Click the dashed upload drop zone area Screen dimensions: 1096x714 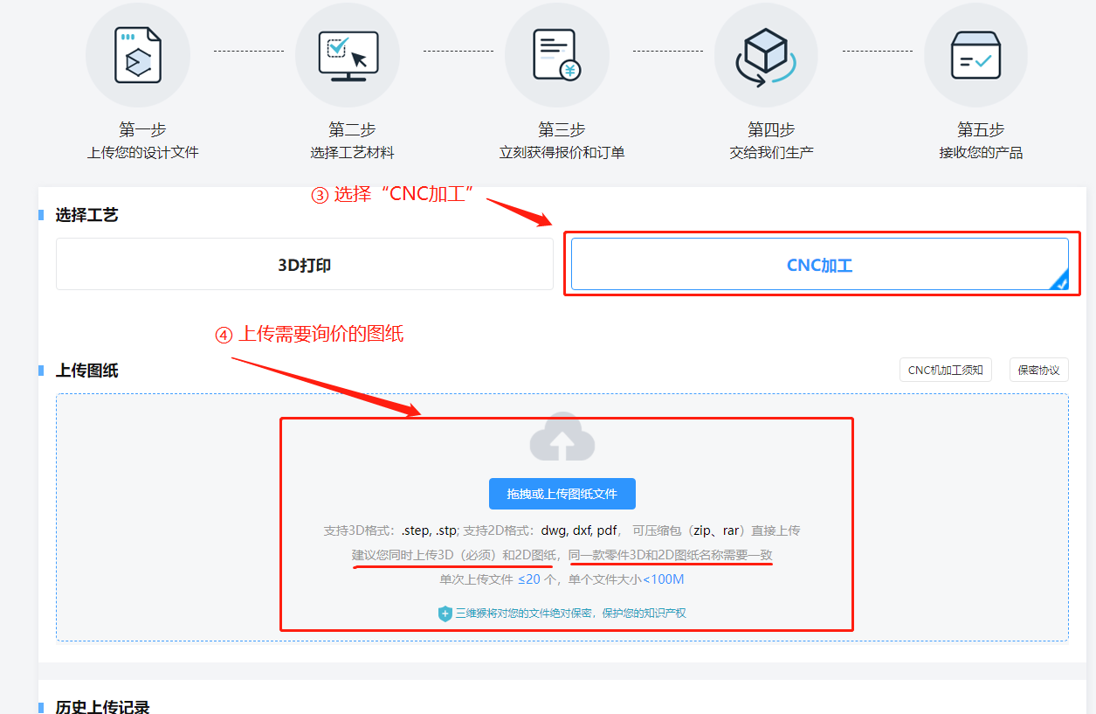(x=562, y=517)
